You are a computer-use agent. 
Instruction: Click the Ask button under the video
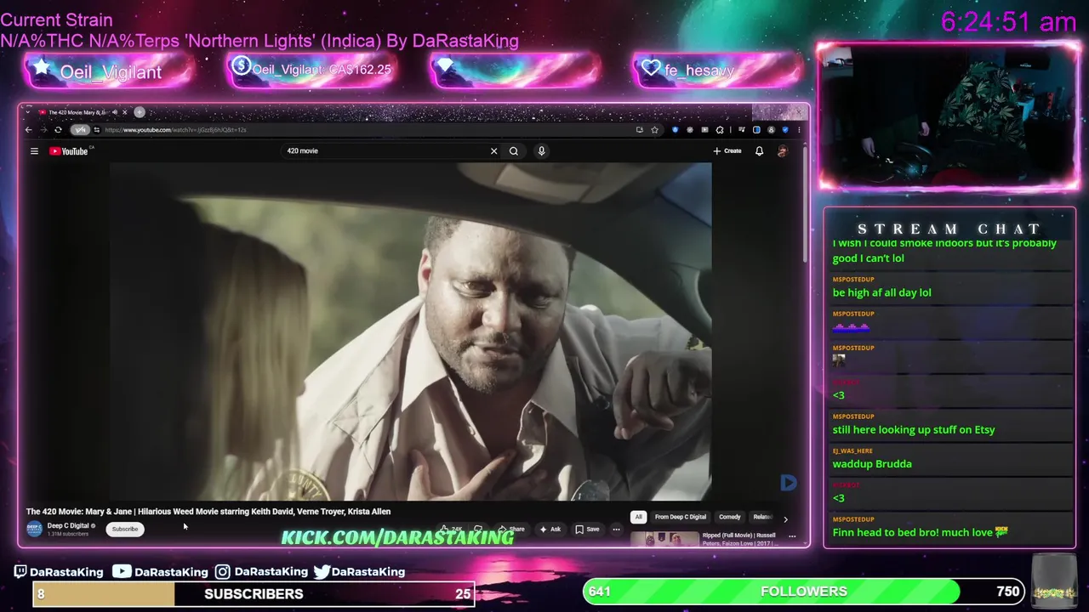click(x=550, y=530)
